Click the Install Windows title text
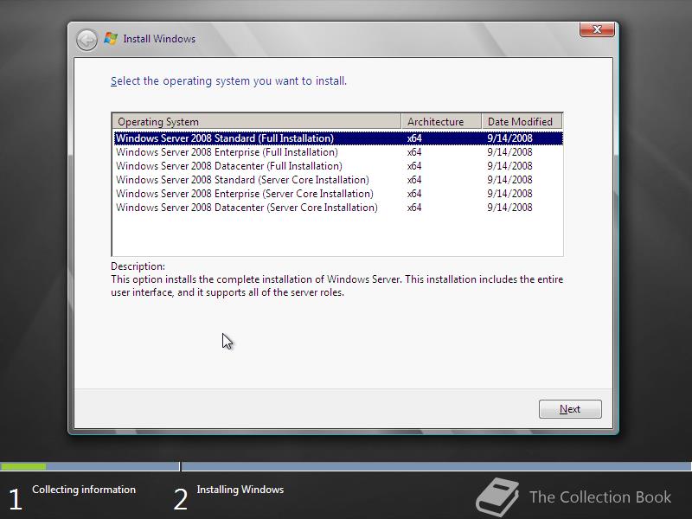The width and height of the screenshot is (692, 519). (x=159, y=39)
